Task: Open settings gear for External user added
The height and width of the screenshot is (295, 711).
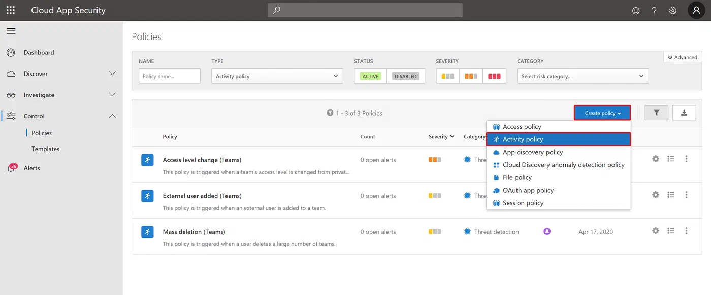Action: (656, 195)
